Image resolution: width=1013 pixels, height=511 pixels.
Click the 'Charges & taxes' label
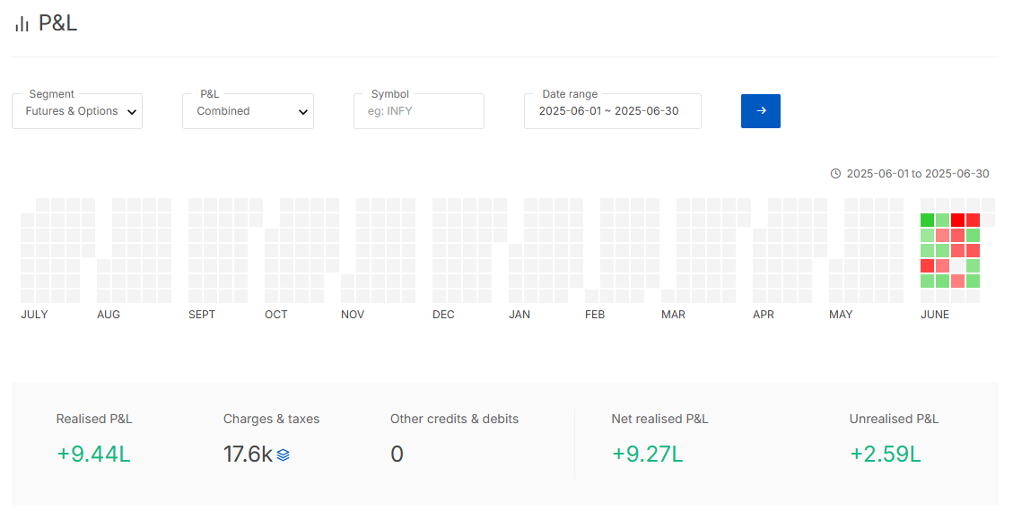point(271,419)
